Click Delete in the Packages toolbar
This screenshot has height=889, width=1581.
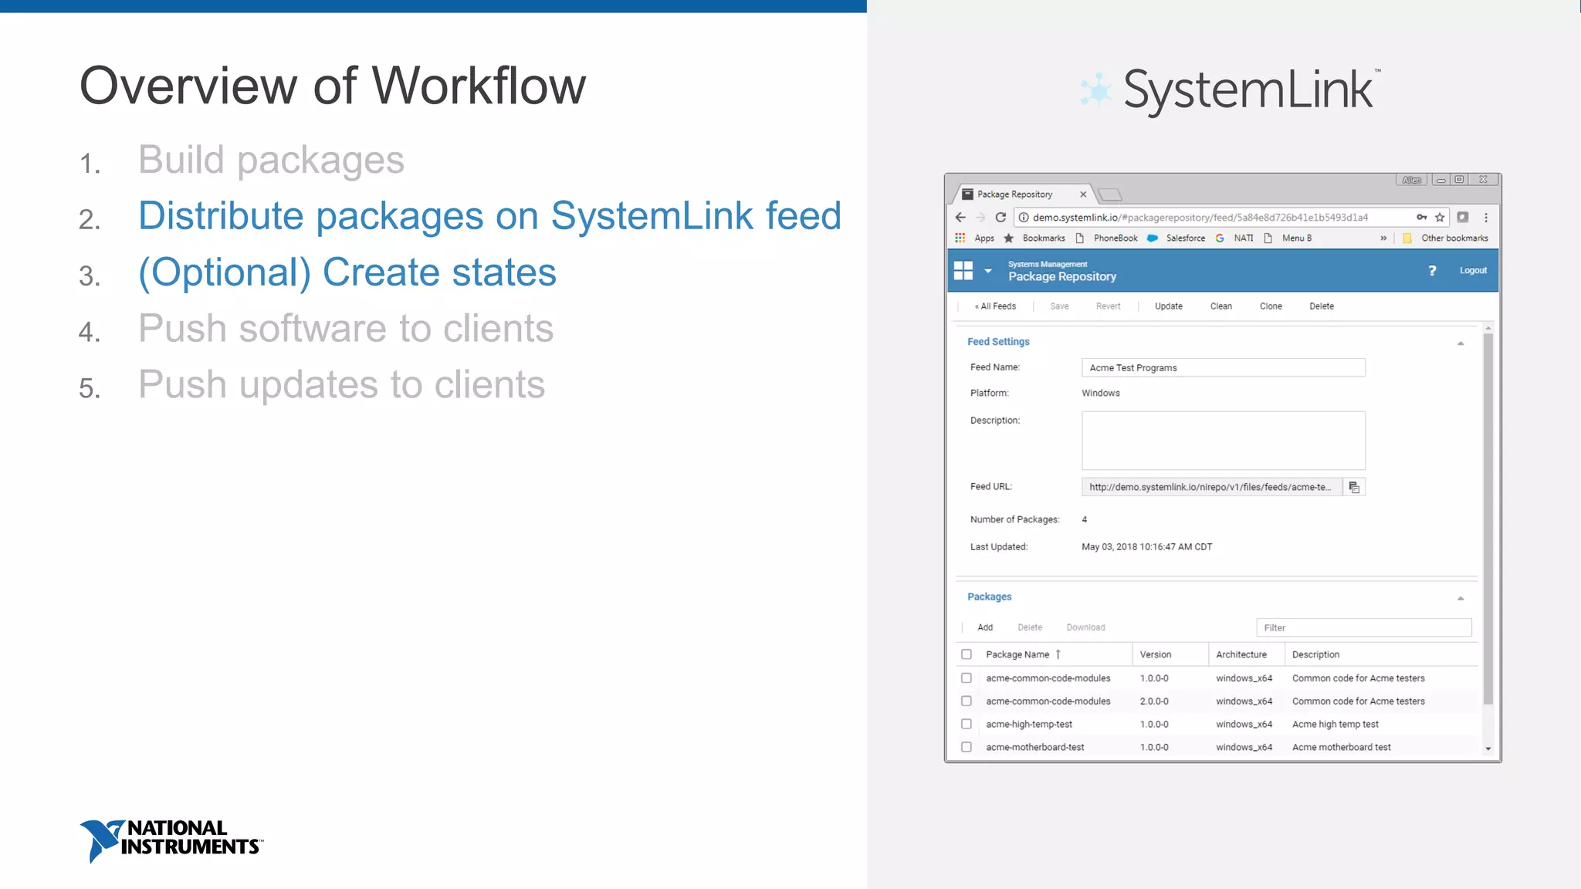[1030, 627]
